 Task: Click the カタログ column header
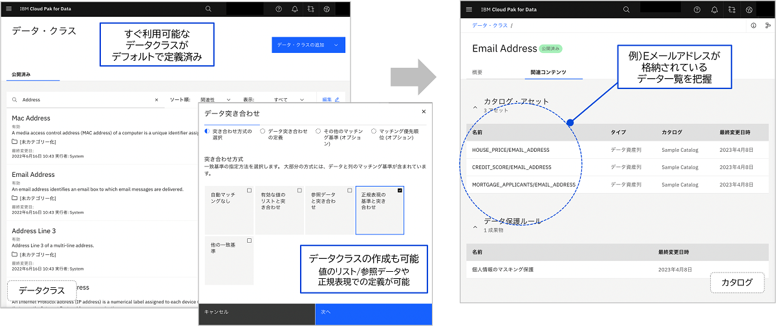[671, 132]
